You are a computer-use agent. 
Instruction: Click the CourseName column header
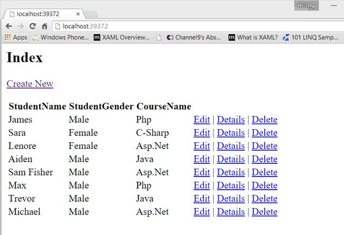pos(164,106)
